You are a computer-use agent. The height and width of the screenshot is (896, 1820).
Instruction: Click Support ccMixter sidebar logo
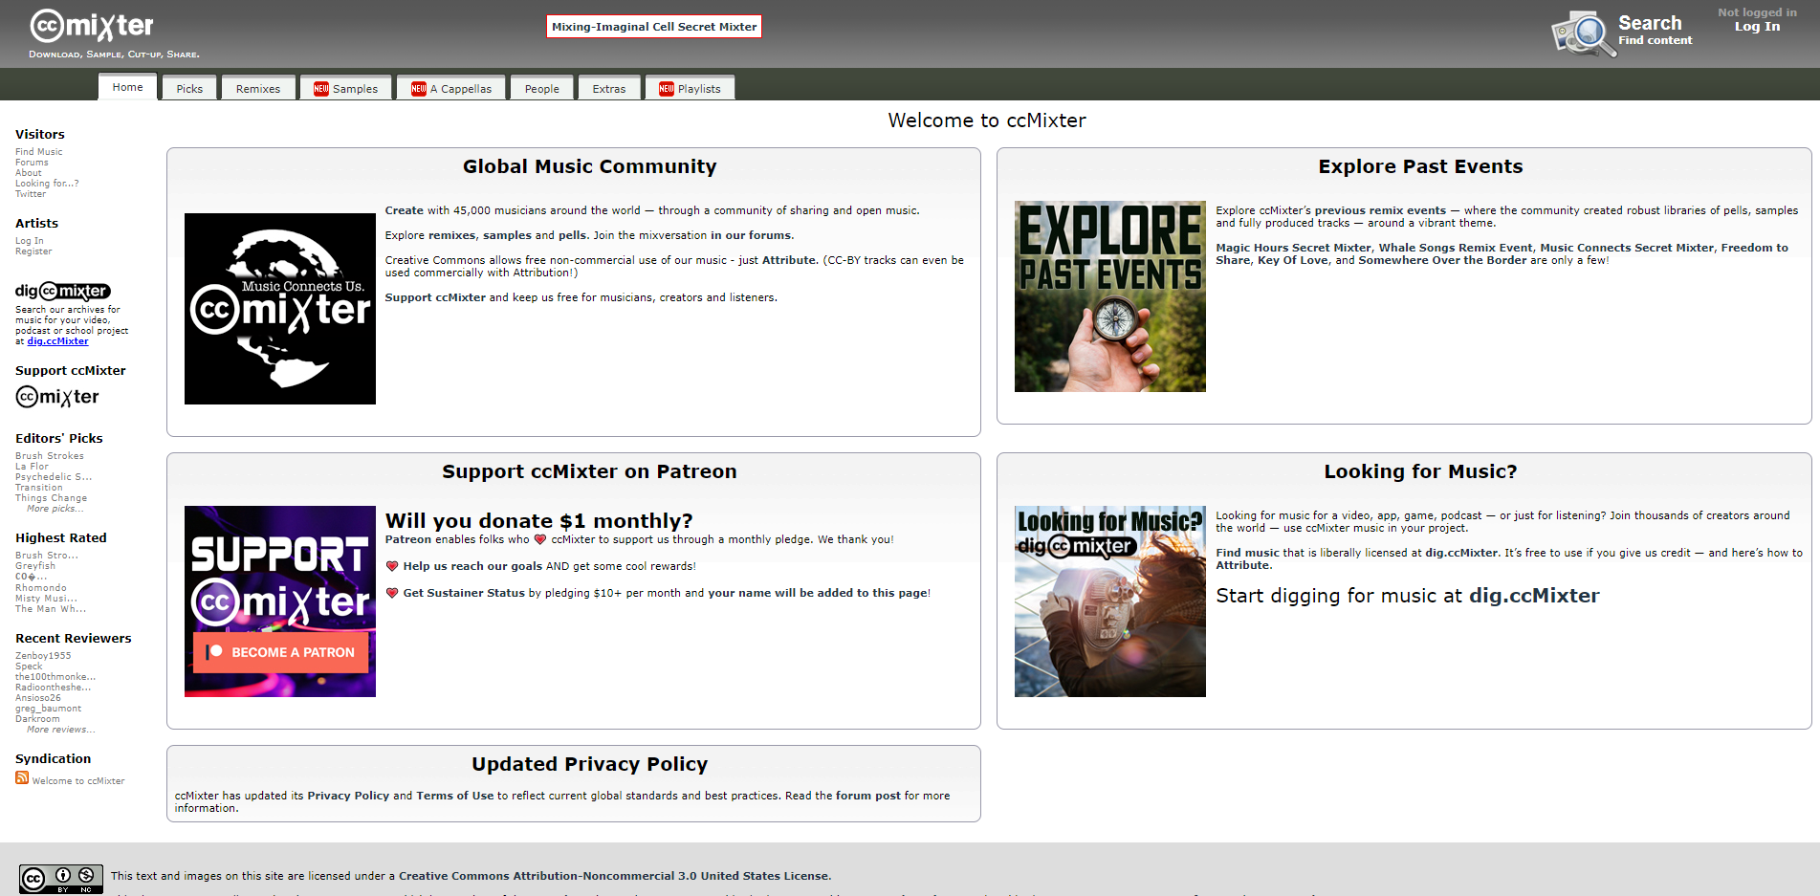pos(57,397)
